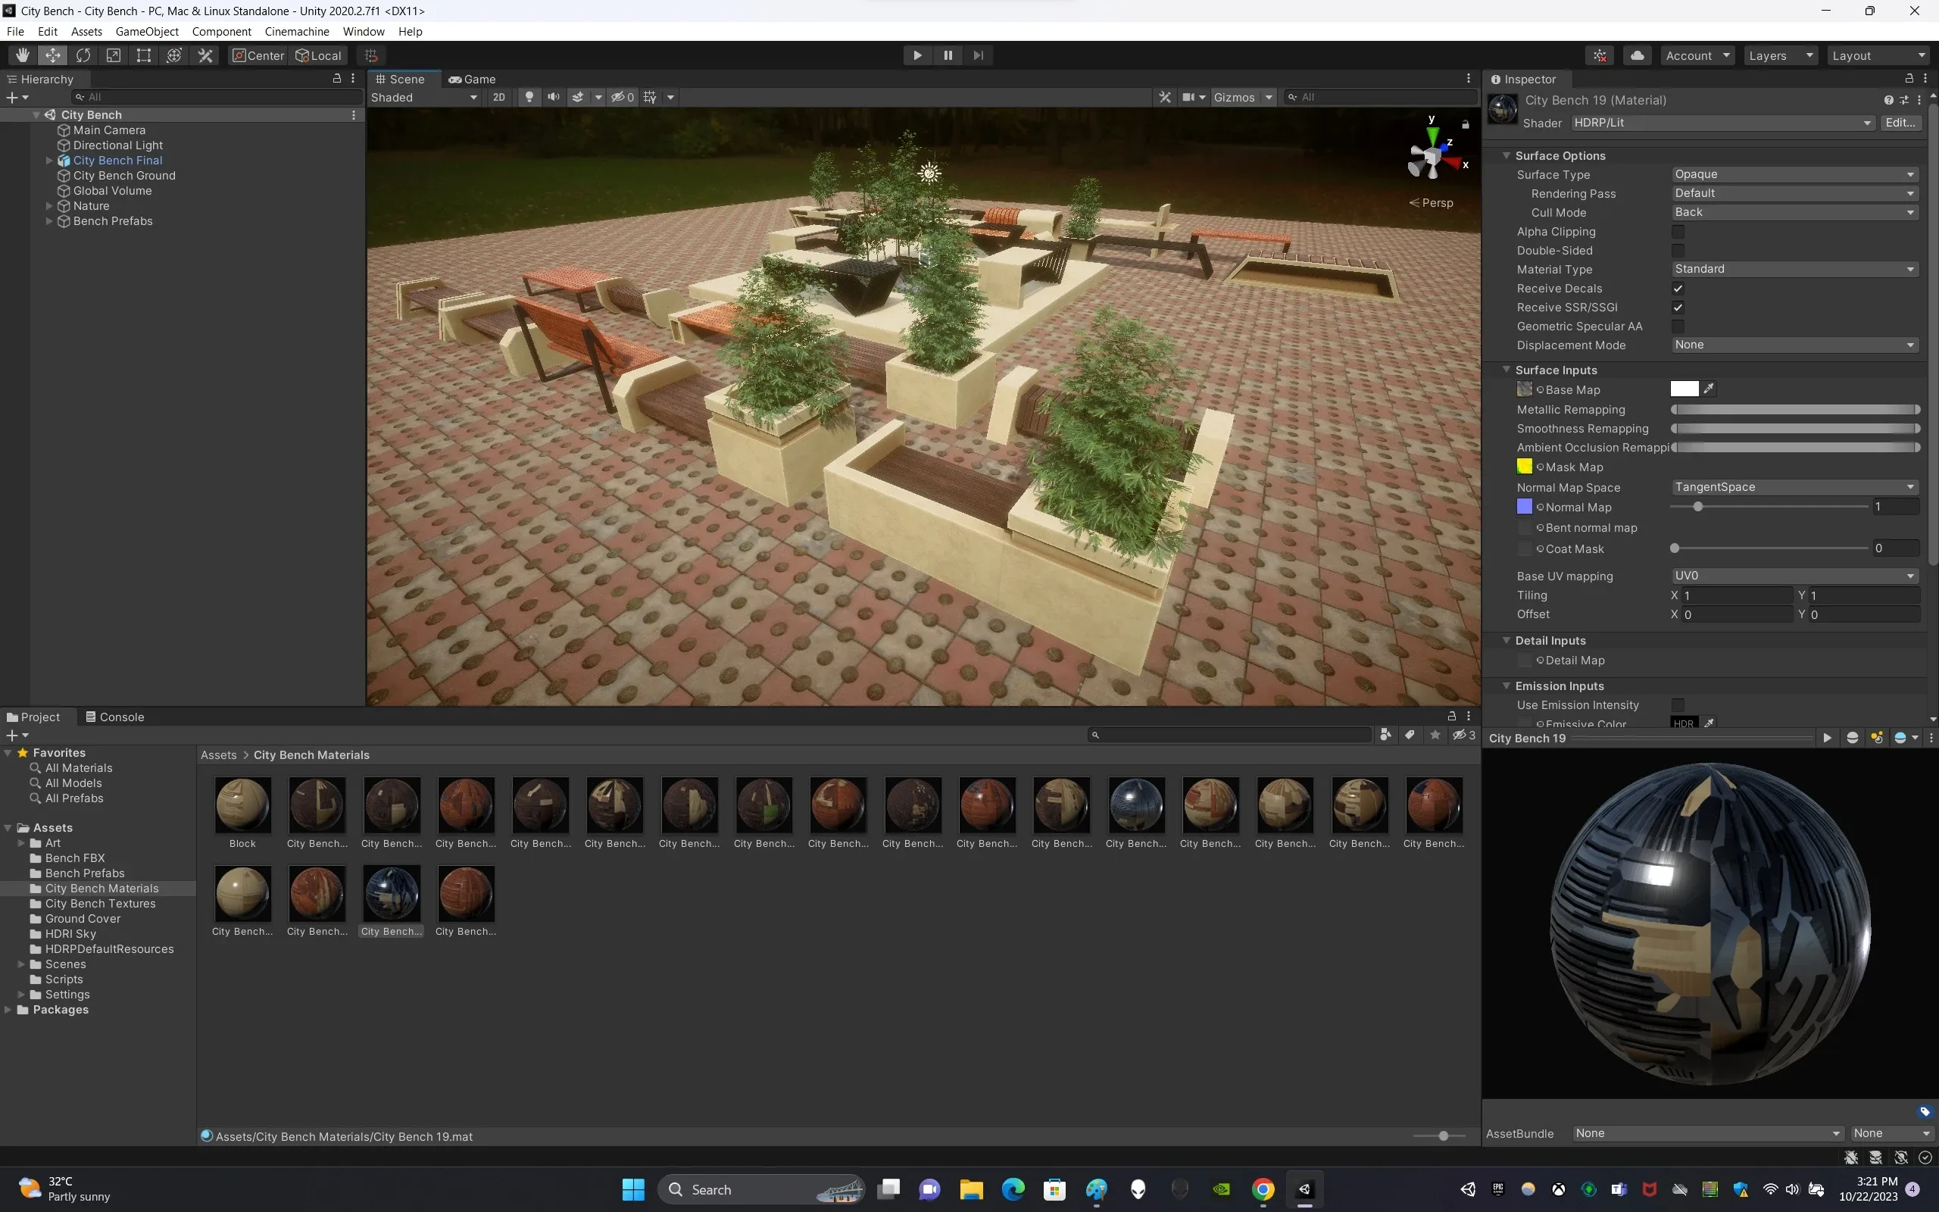Open GameObject menu
The image size is (1939, 1212).
pyautogui.click(x=147, y=31)
